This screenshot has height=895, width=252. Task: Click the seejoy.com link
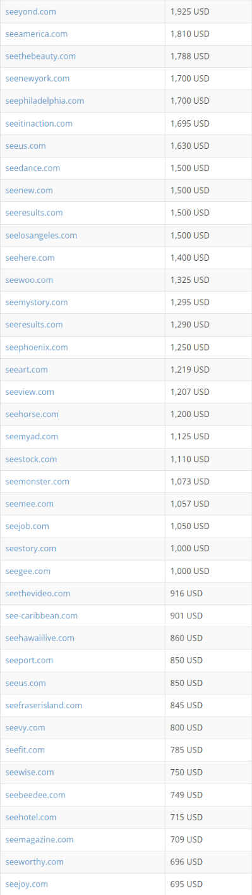pyautogui.click(x=27, y=884)
